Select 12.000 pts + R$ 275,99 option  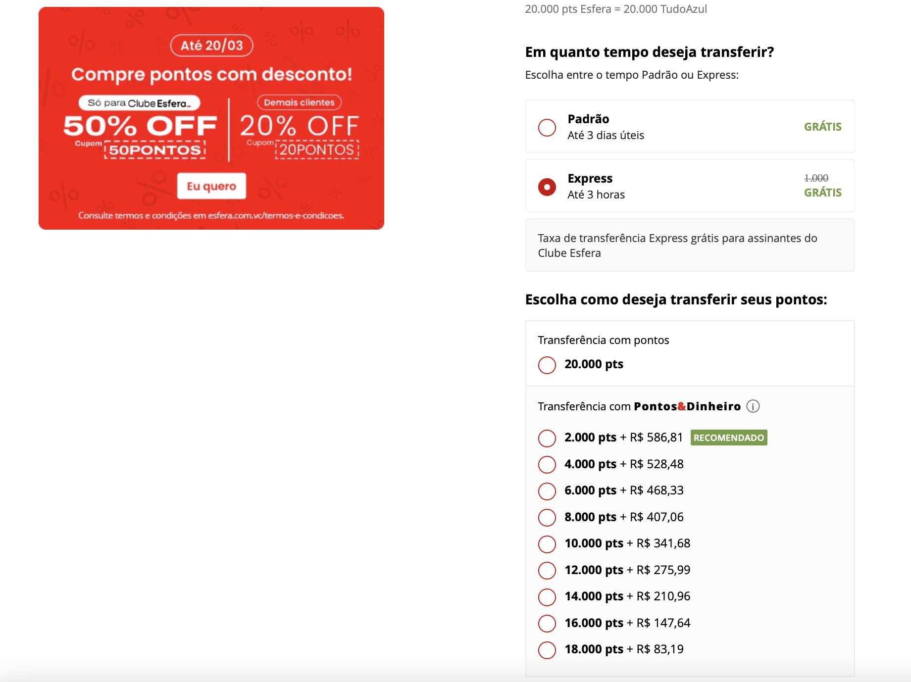click(x=547, y=570)
